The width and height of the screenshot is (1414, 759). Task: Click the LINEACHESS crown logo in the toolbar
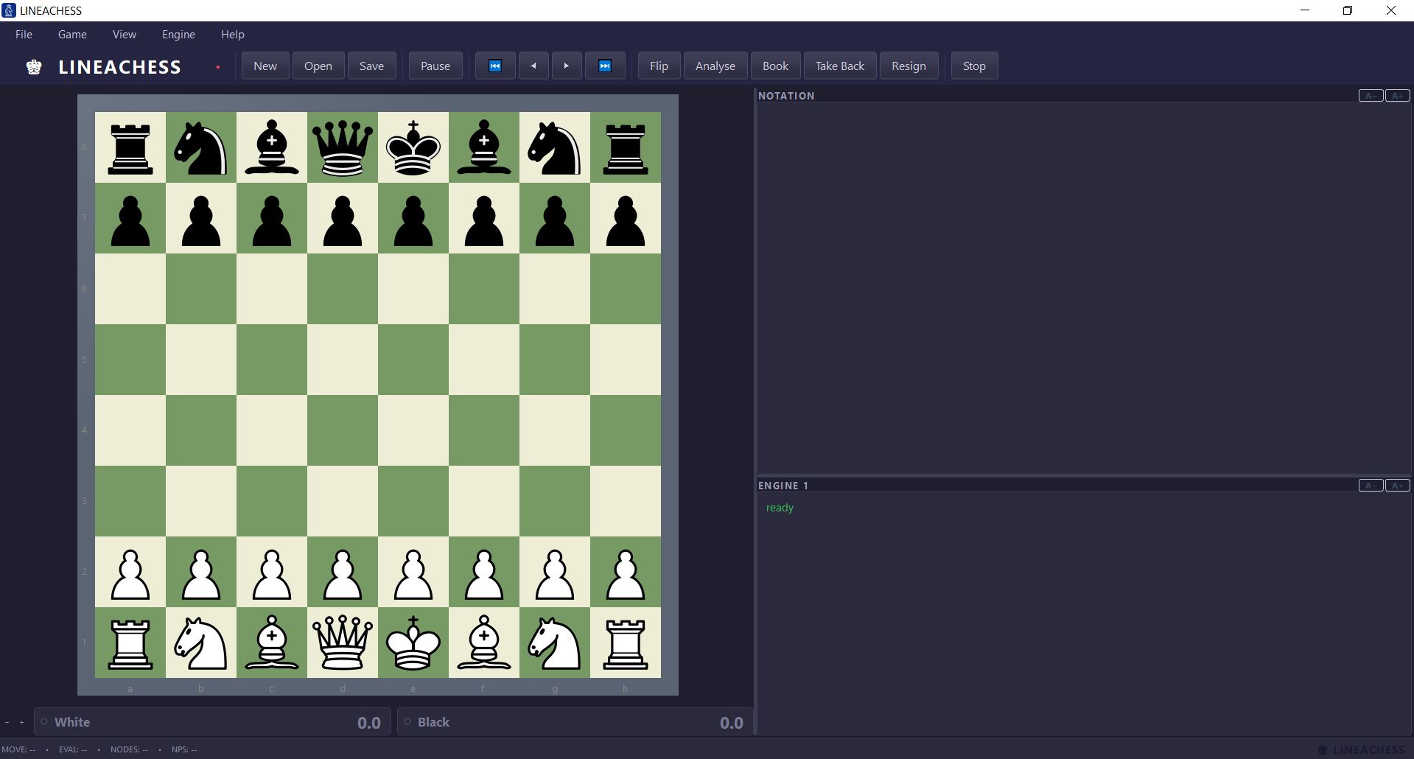34,66
